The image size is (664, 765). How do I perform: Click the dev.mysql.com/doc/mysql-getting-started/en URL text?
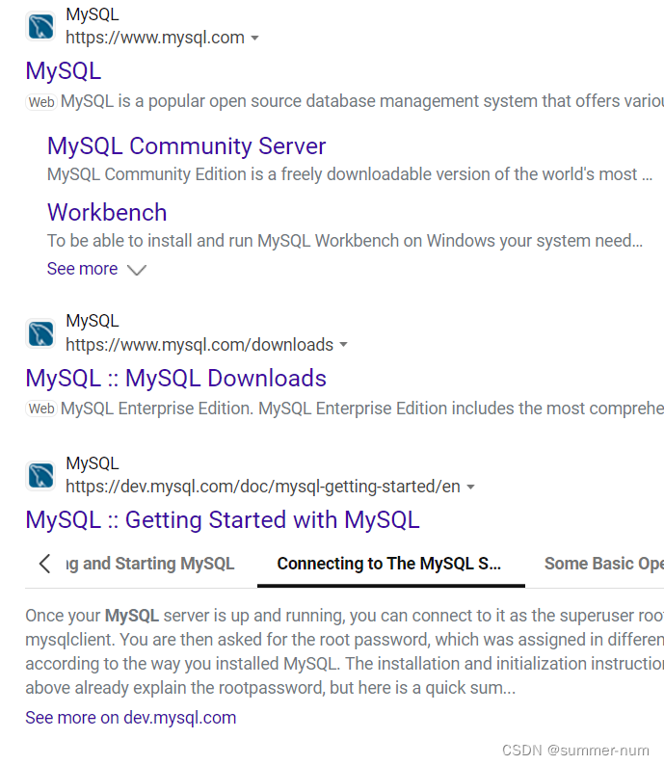[x=263, y=487]
